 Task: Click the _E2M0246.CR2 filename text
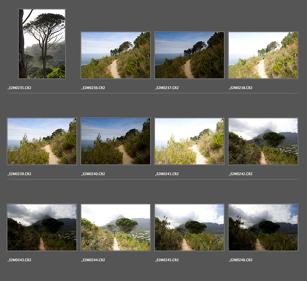point(241,260)
